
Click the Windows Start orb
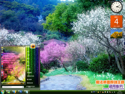[2, 92]
